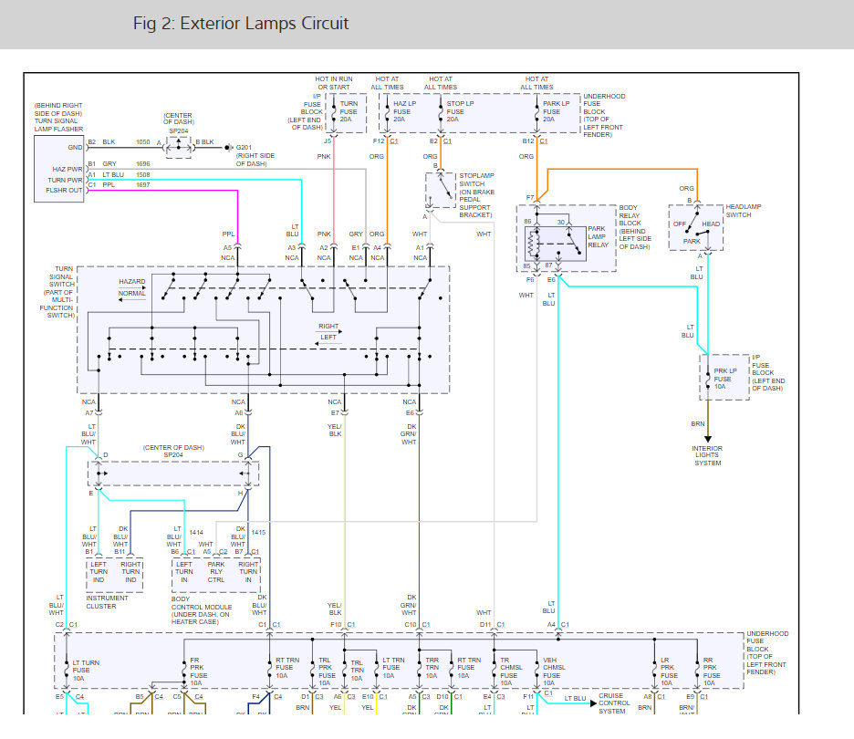Viewport: 854px width, 739px height.
Task: Click the "LEFT TURN IN" module label
Action: 184,572
